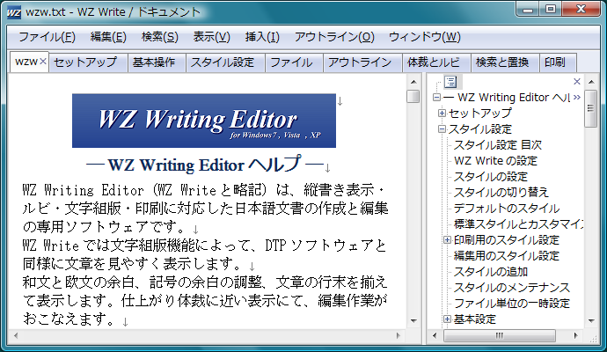The image size is (607, 352).
Task: Collapse the スタイル設定 tree node
Action: (x=442, y=129)
